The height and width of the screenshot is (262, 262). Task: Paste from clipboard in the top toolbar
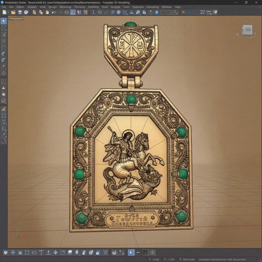click(47, 12)
